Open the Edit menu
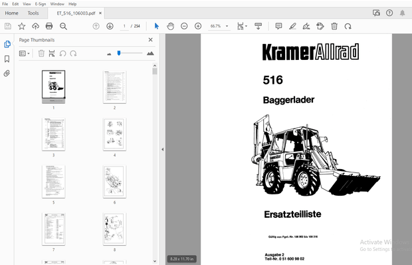412x265 pixels. click(x=15, y=4)
